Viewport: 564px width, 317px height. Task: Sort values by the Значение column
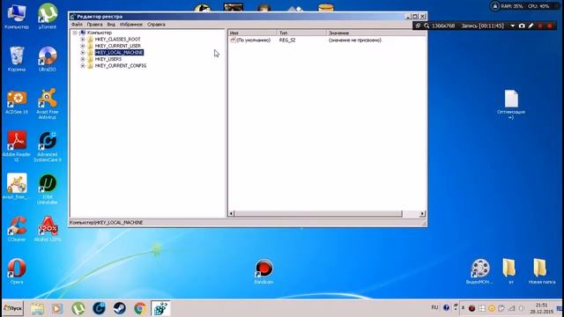(x=376, y=33)
